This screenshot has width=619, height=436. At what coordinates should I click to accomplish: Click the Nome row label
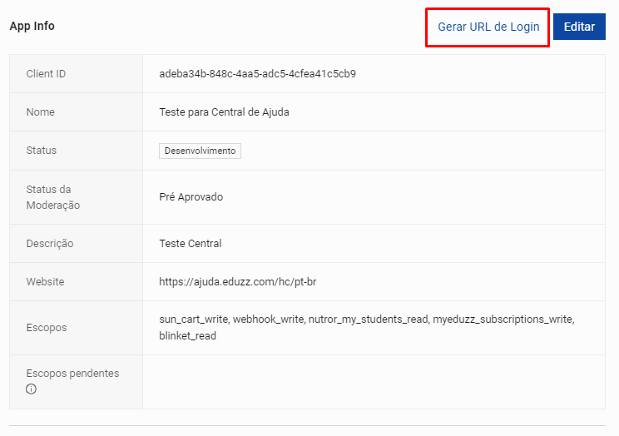point(40,112)
